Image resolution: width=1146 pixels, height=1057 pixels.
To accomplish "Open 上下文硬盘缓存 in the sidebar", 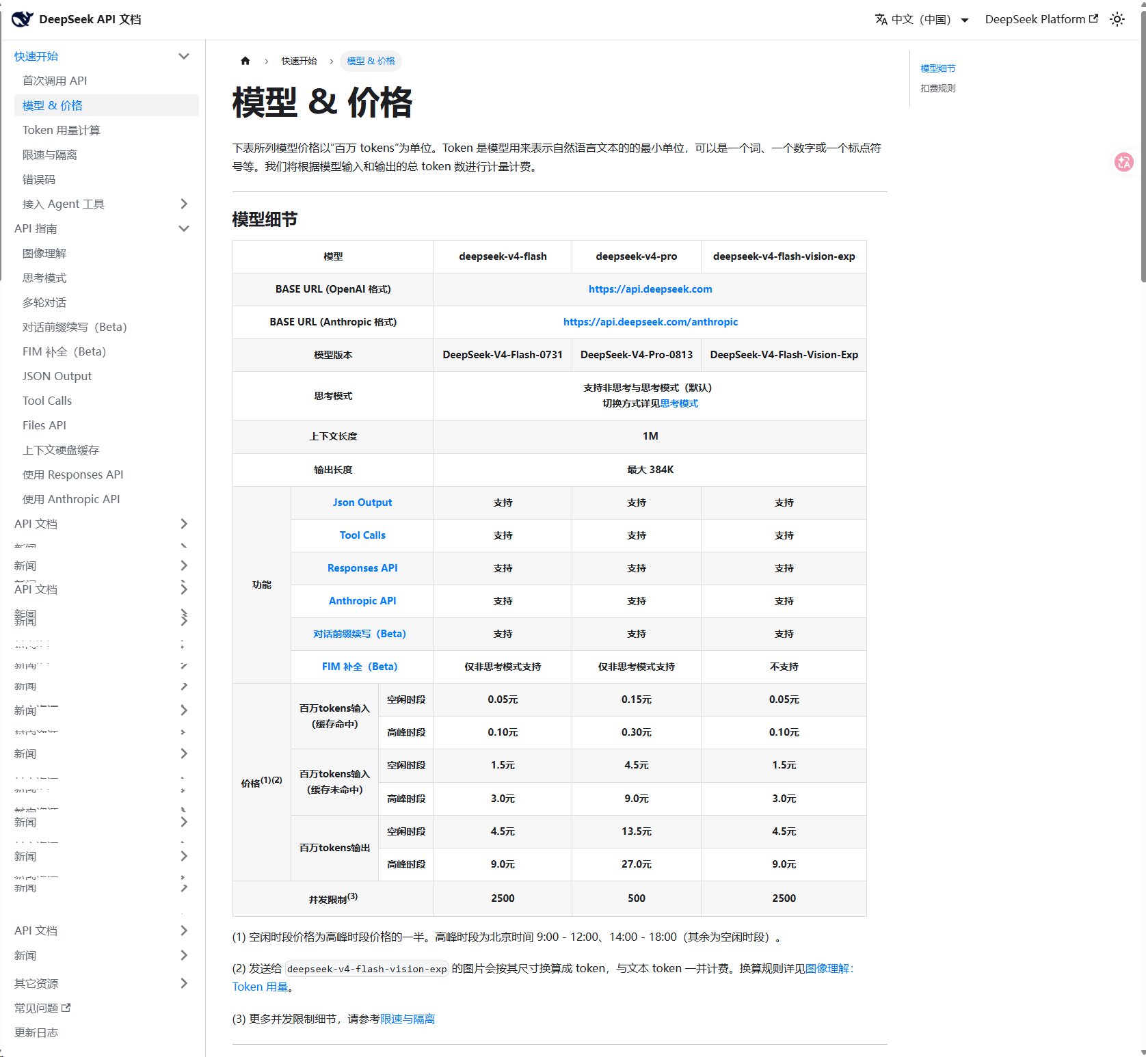I will click(x=61, y=450).
